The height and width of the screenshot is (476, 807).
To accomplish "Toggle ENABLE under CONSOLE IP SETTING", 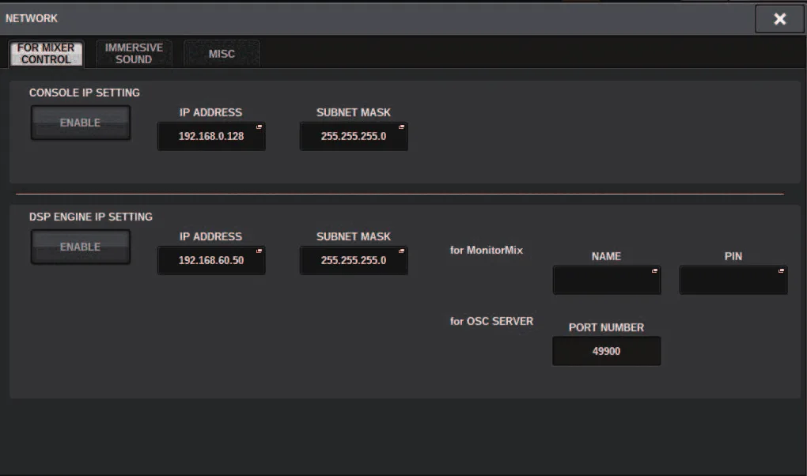I will [80, 123].
